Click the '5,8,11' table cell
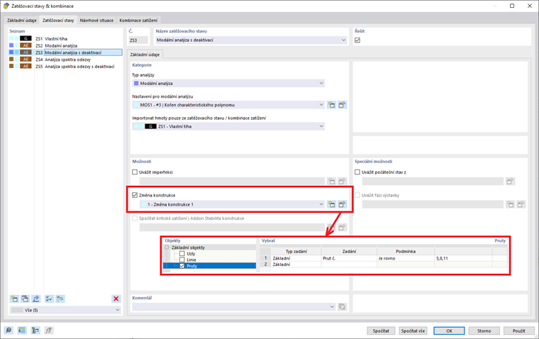Image resolution: width=539 pixels, height=339 pixels. (x=463, y=258)
